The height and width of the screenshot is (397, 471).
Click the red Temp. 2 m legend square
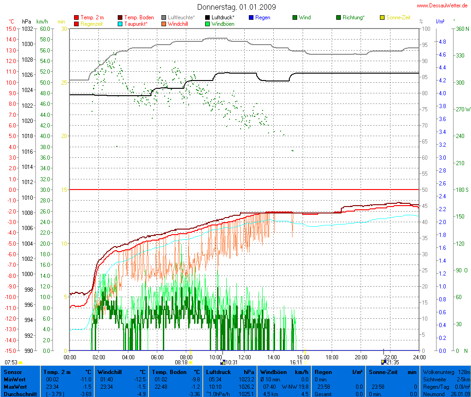pyautogui.click(x=76, y=17)
